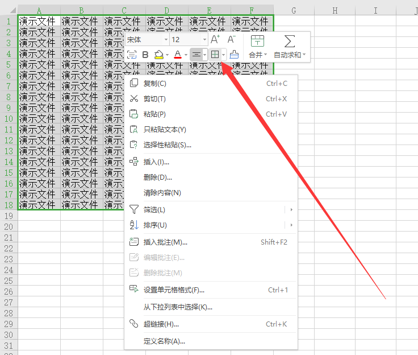This screenshot has height=355, width=418.
Task: Expand the font color dropdown arrow
Action: [x=186, y=55]
